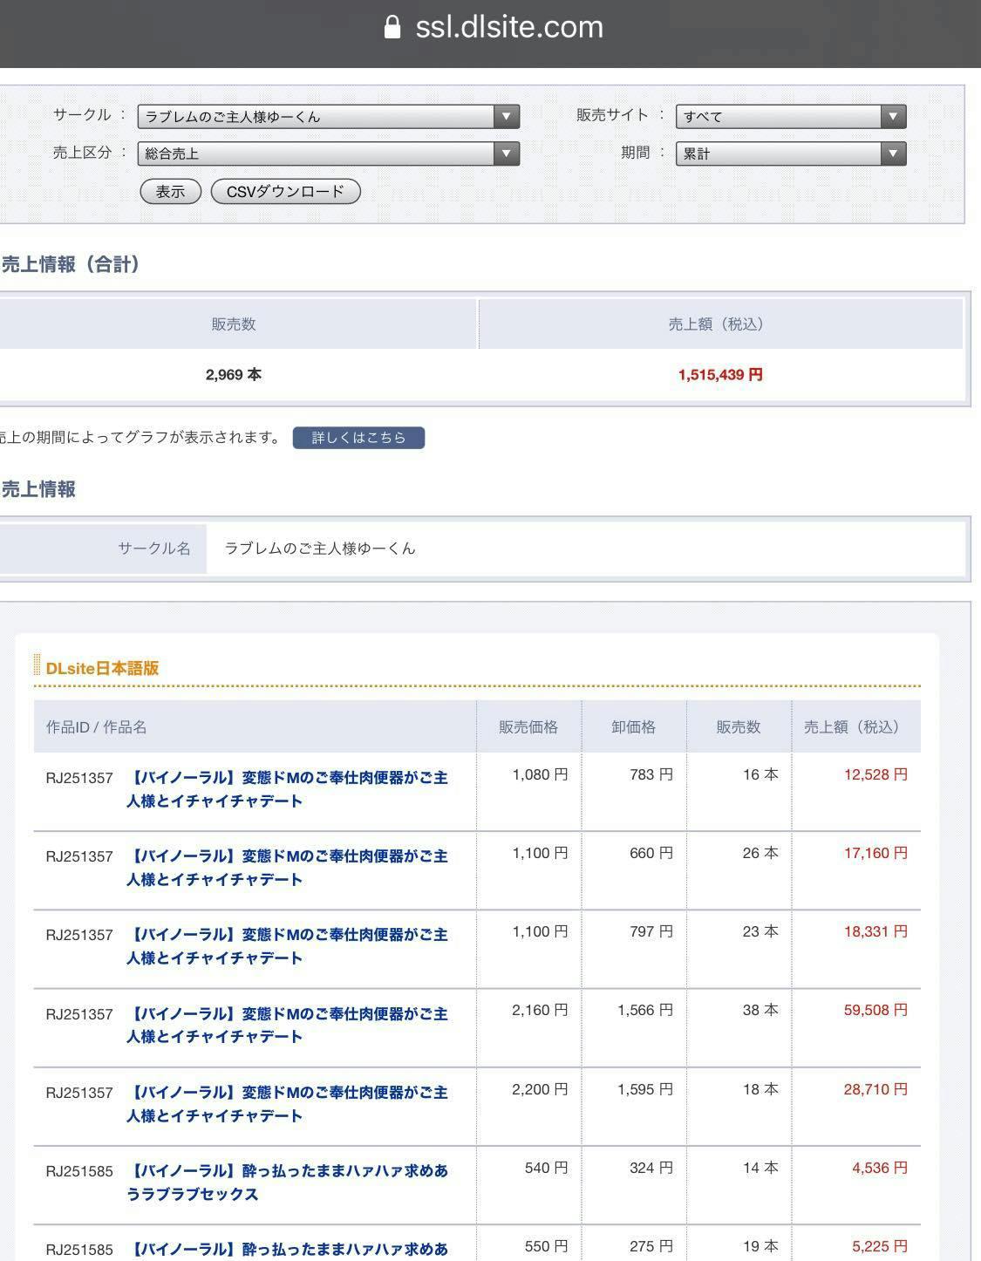Open the RJ251357 title priced 2,160 円
981x1261 pixels.
[x=288, y=1026]
